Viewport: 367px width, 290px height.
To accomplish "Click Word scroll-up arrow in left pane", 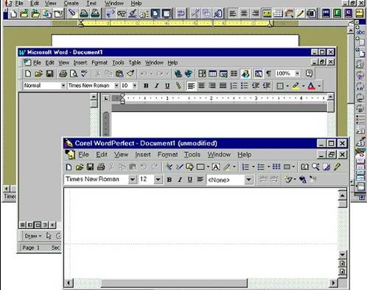I will coord(94,96).
